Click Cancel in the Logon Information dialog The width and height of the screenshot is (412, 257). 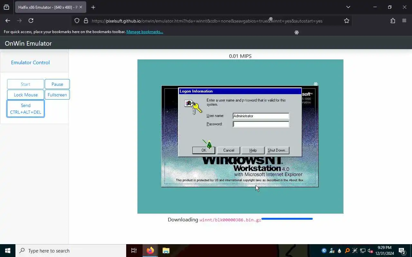(229, 150)
